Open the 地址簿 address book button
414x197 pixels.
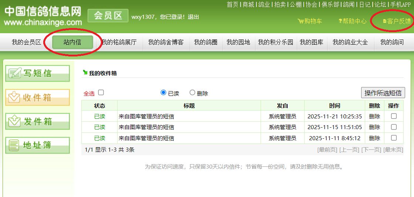(37, 145)
